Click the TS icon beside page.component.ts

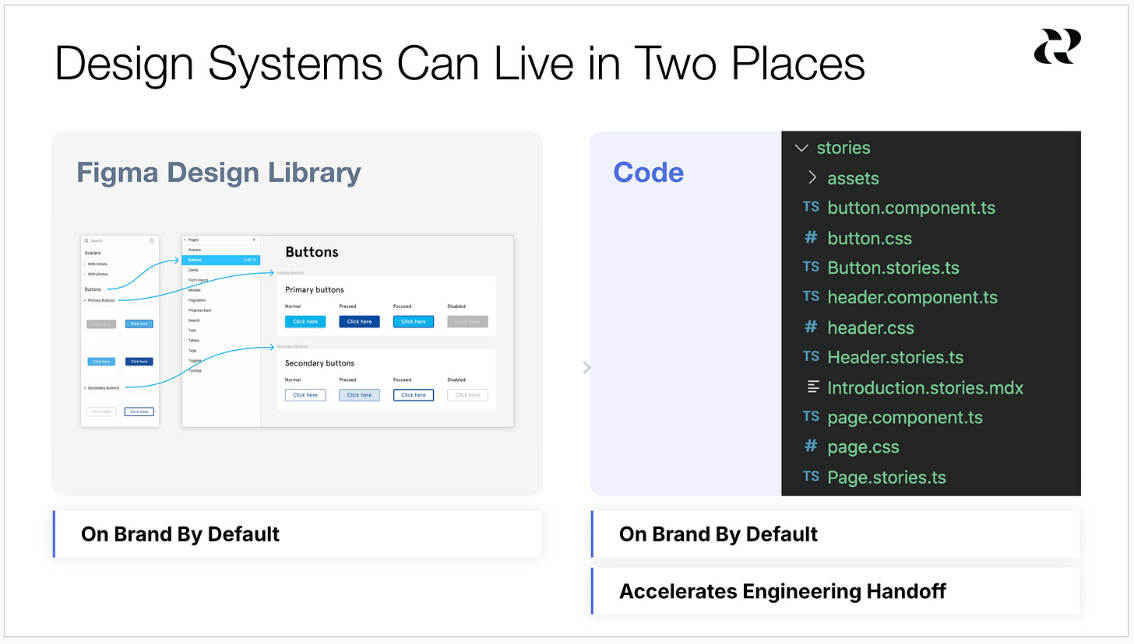[x=811, y=416]
